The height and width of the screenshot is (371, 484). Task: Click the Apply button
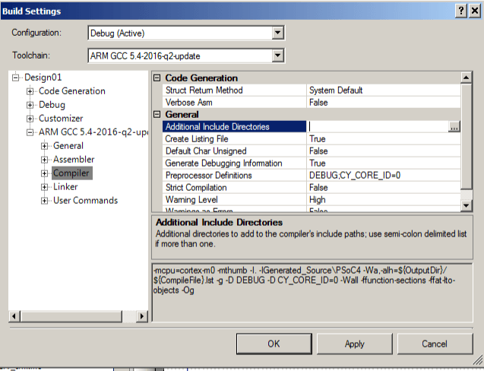click(355, 344)
